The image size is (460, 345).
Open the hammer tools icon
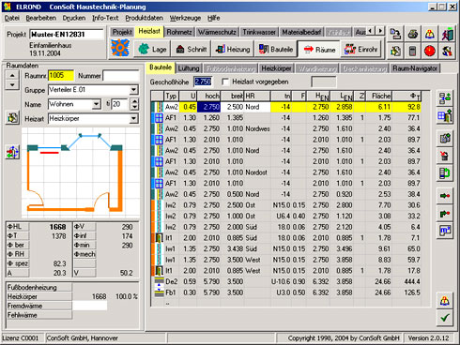tap(447, 51)
